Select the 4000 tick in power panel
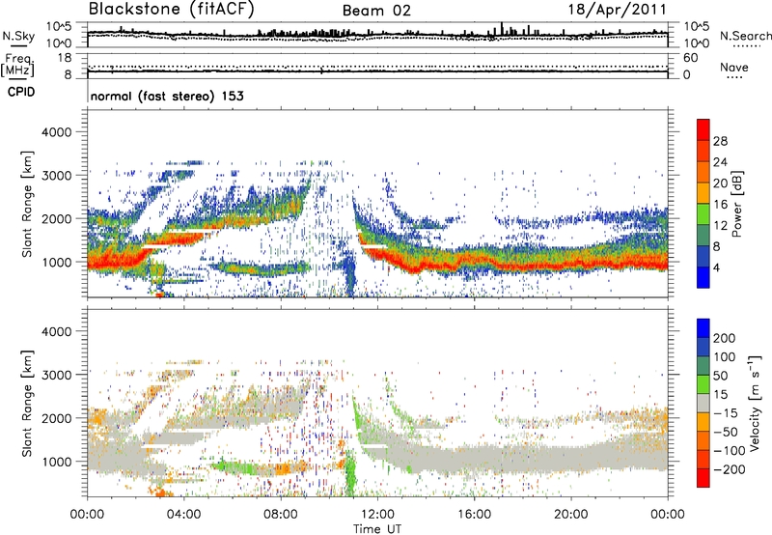Image resolution: width=772 pixels, height=535 pixels. coord(56,132)
